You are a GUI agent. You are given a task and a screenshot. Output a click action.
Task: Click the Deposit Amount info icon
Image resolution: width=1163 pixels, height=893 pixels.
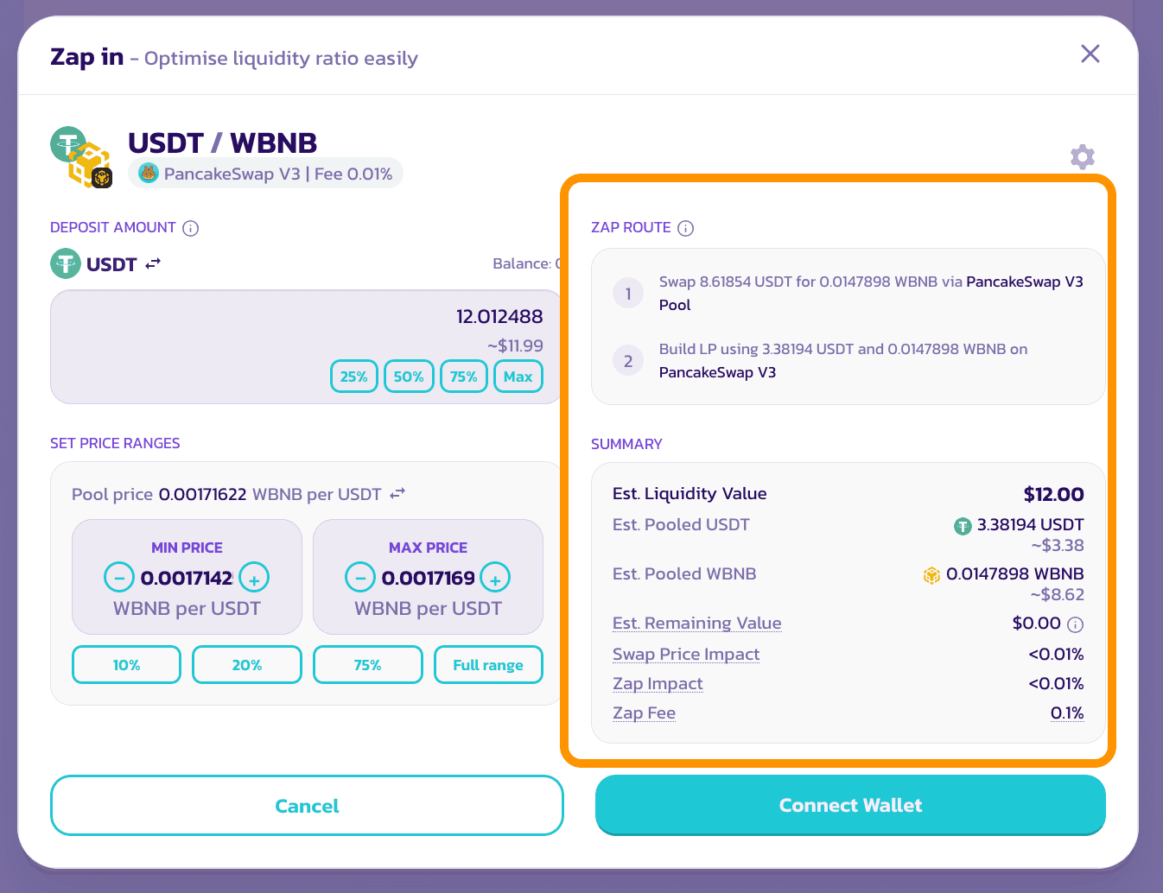191,228
